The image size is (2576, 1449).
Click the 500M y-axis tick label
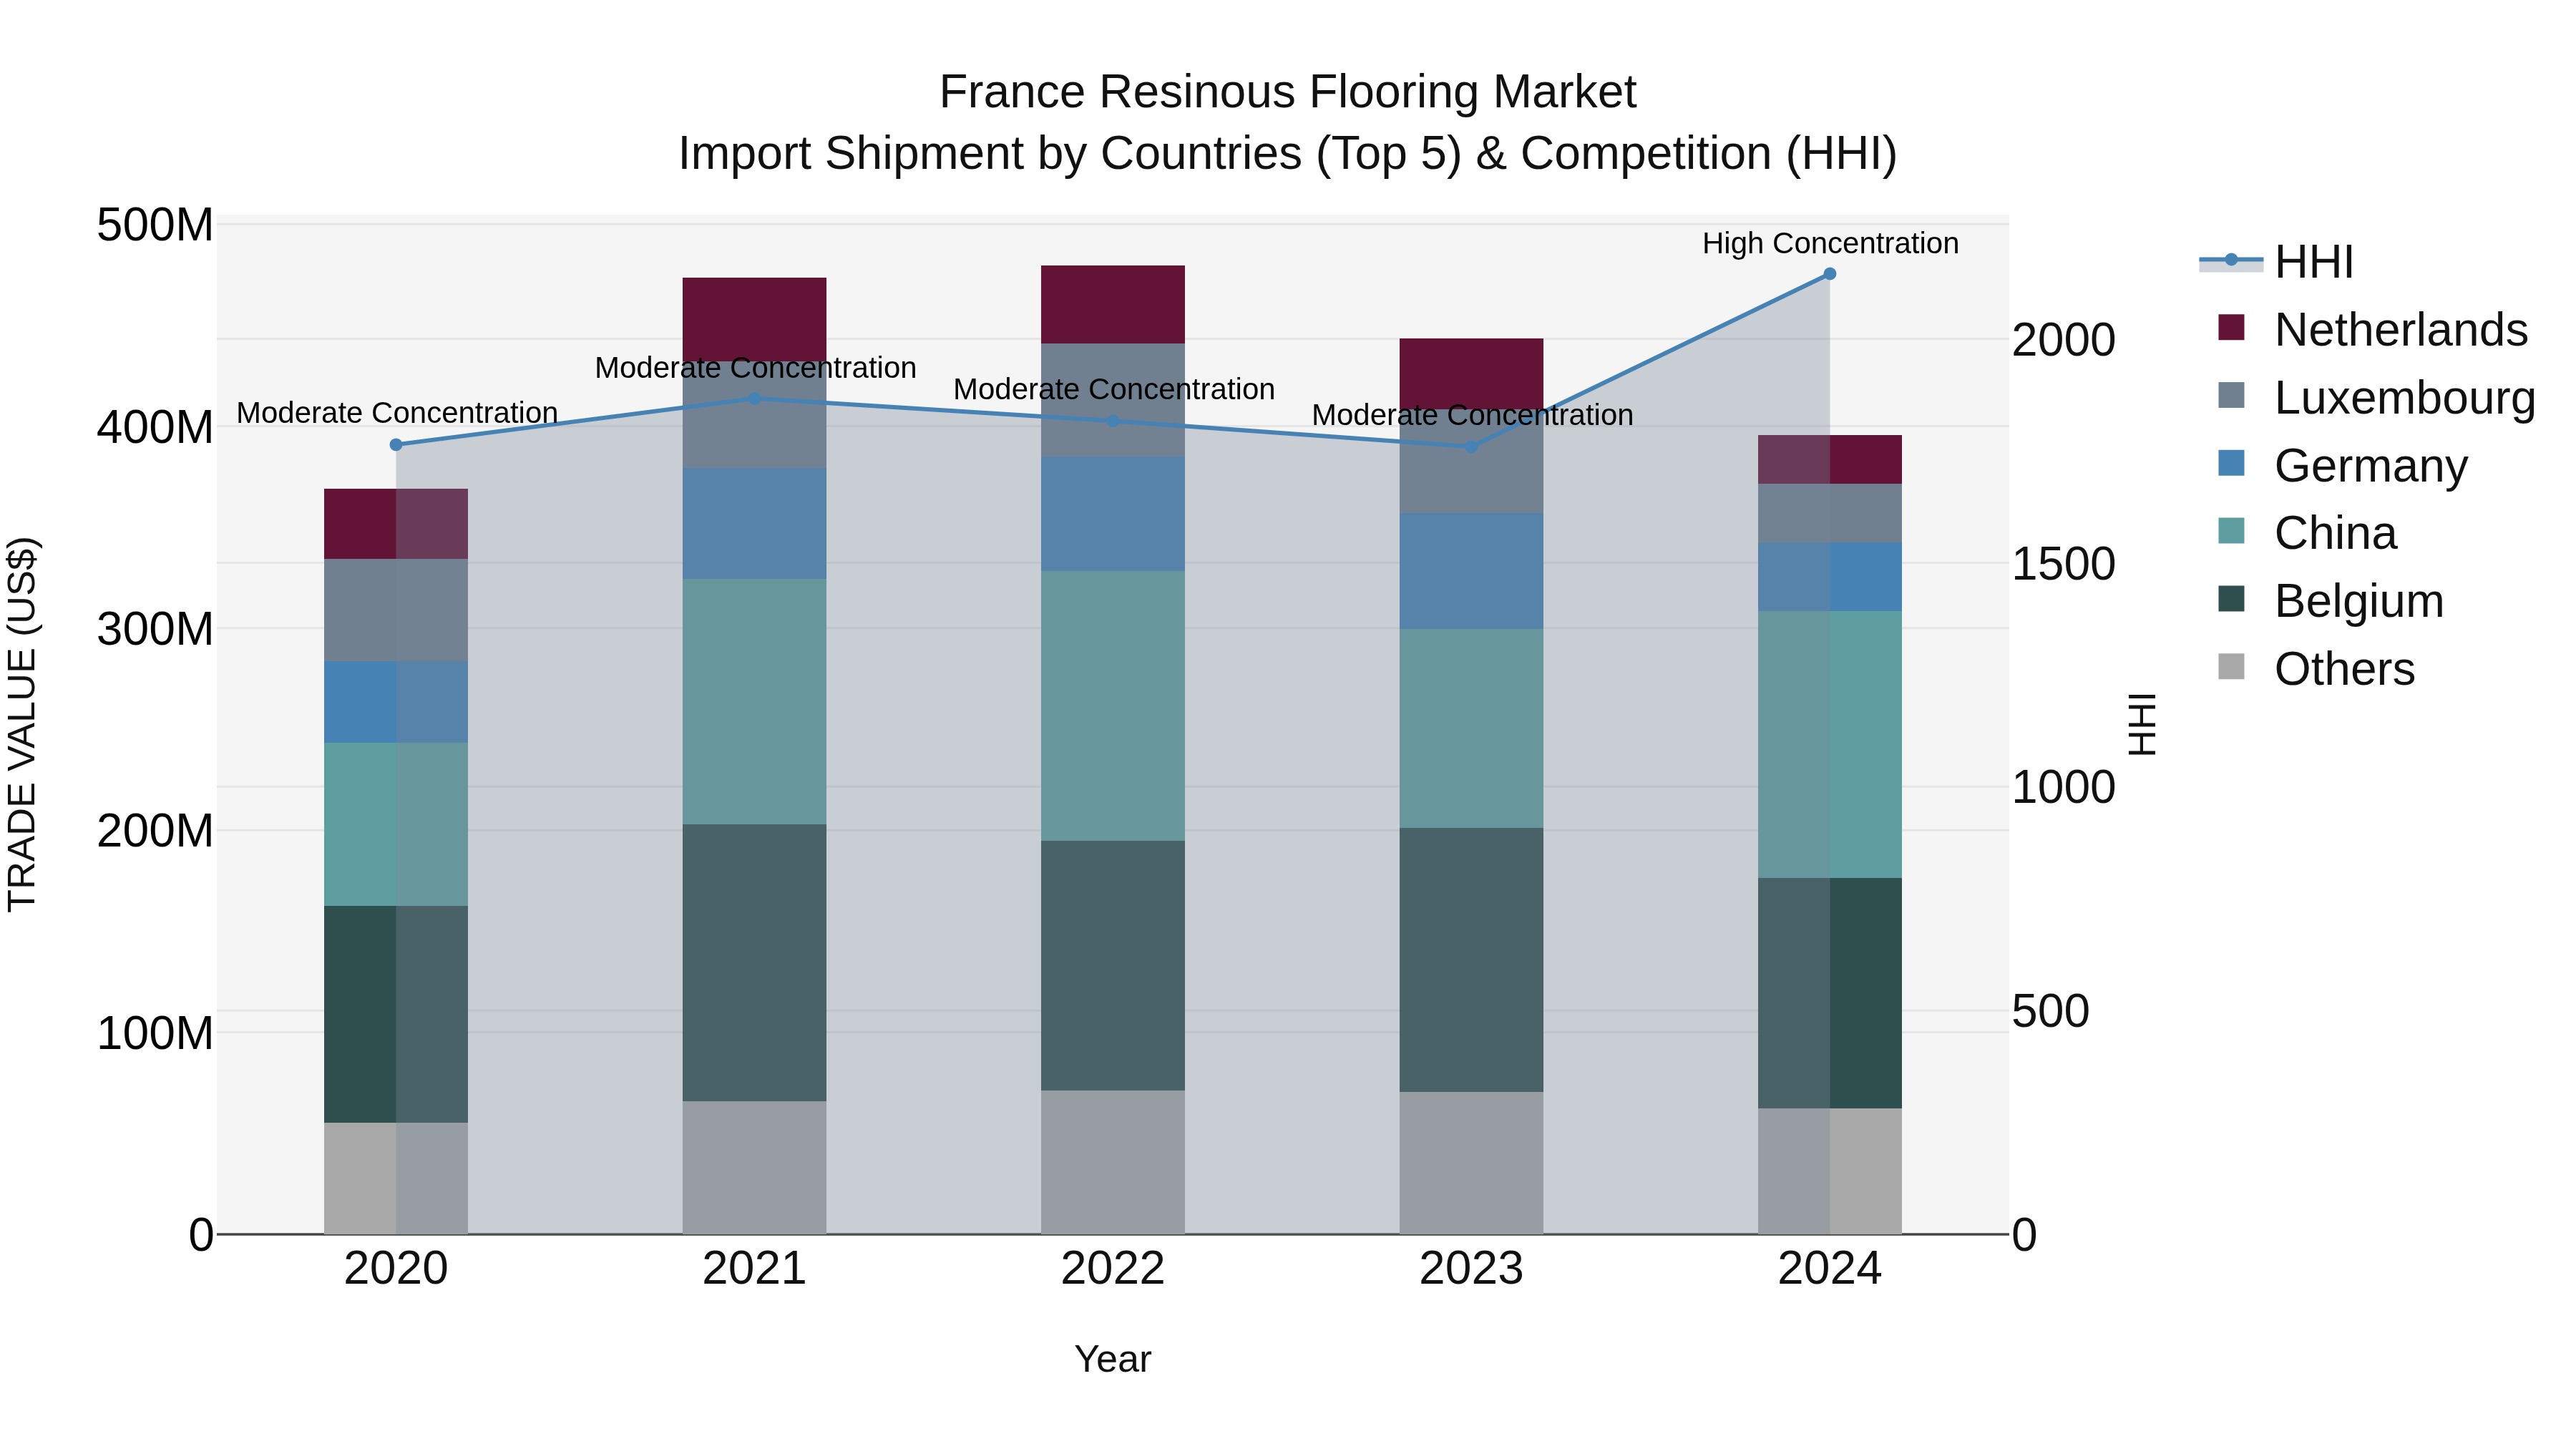pos(155,225)
